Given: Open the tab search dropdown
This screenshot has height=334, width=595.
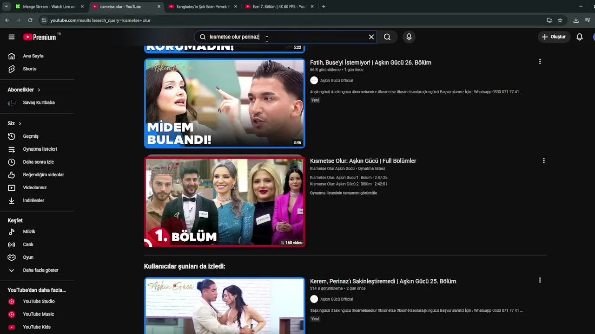Looking at the screenshot, I should (x=6, y=6).
